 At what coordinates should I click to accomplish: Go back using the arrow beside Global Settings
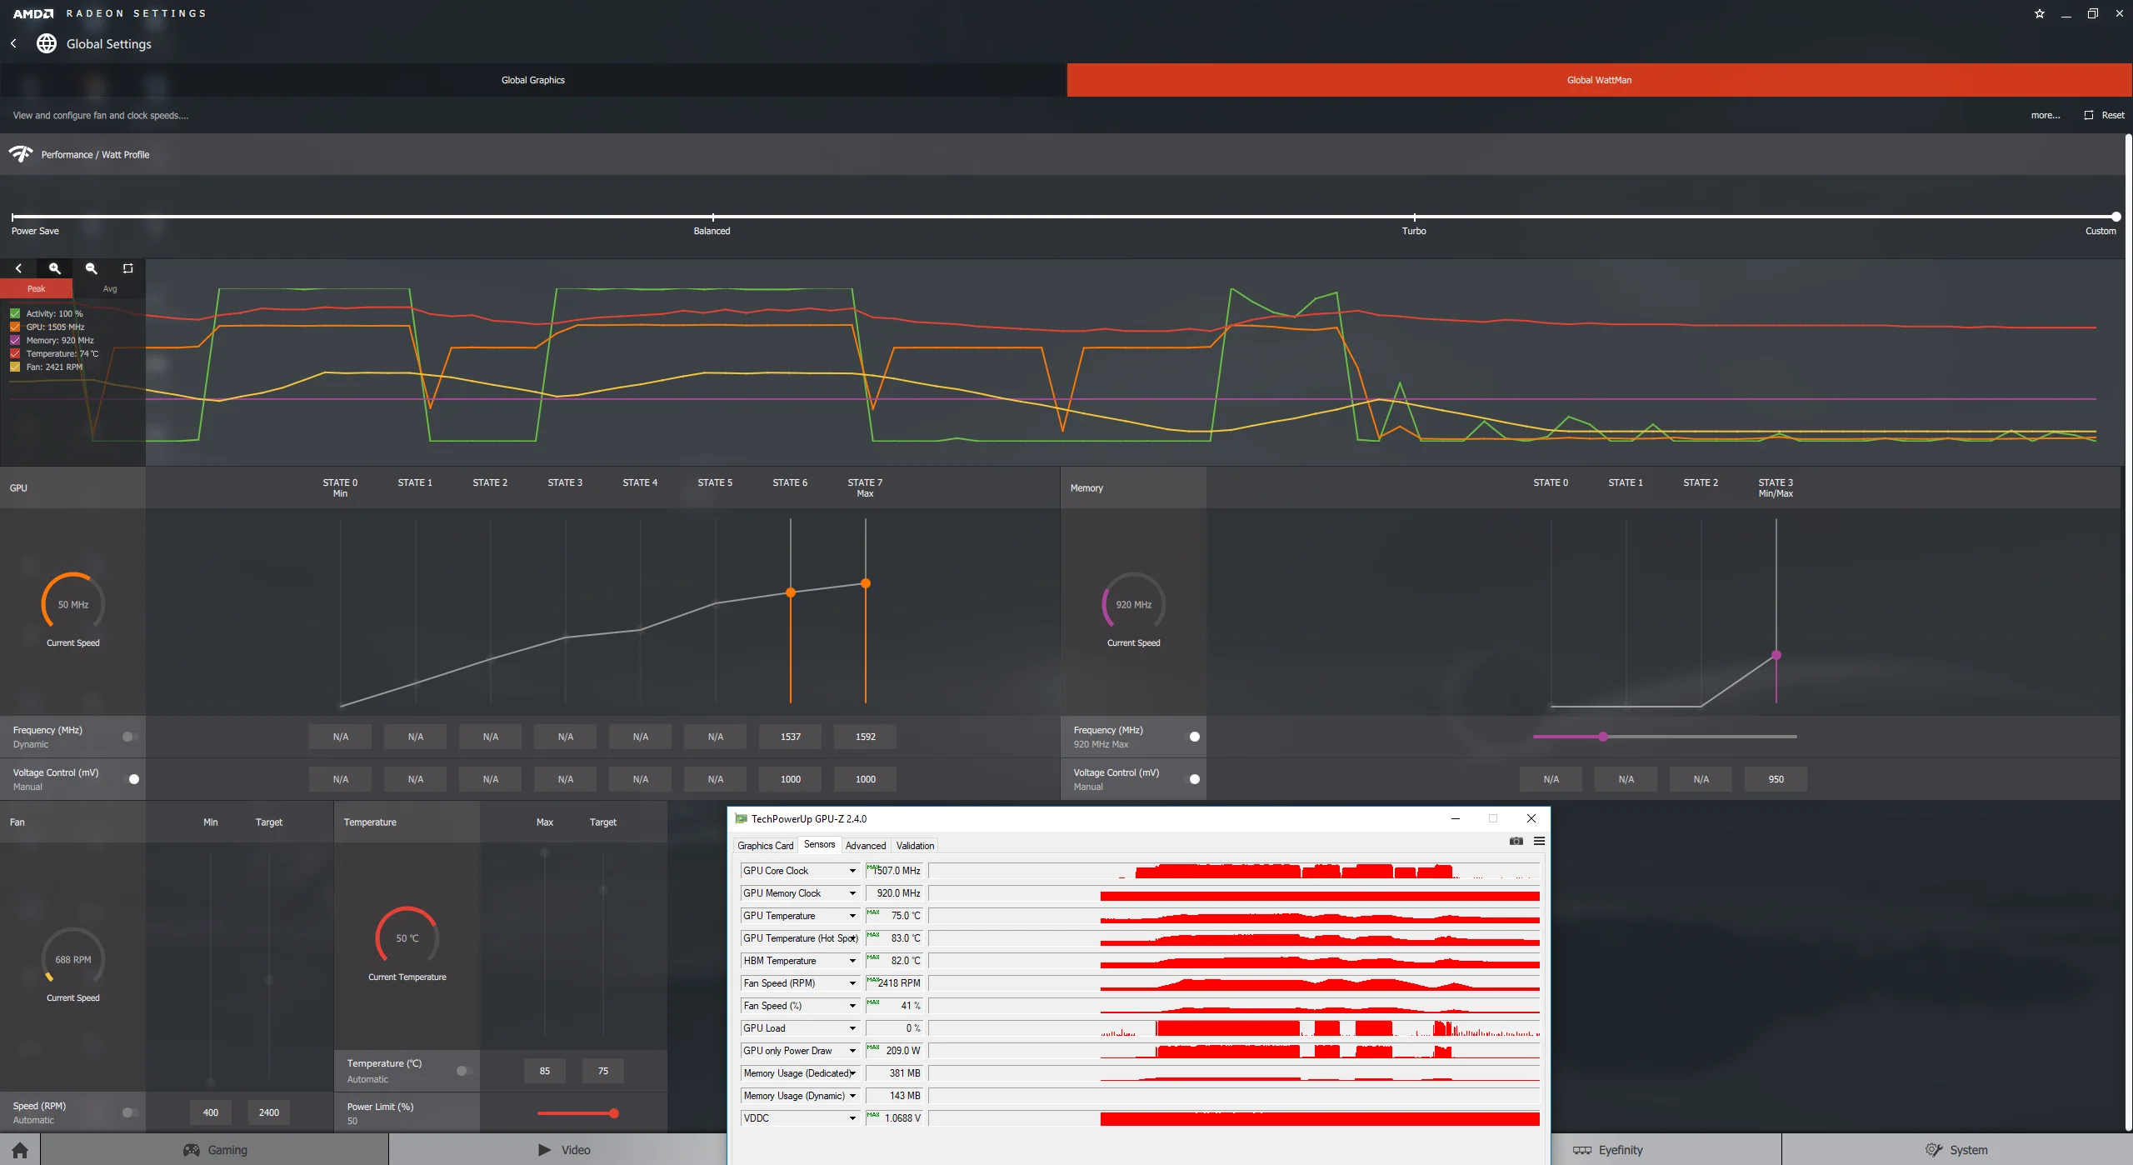[x=13, y=43]
